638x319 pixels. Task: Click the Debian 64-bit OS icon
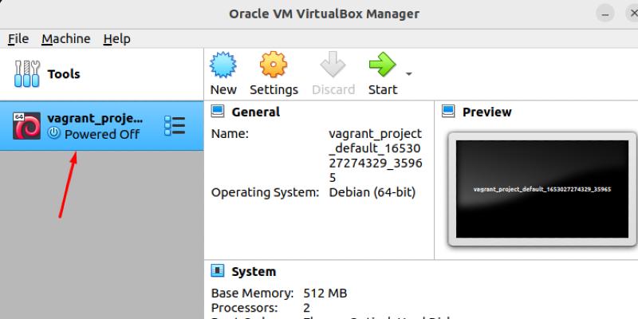click(x=27, y=126)
